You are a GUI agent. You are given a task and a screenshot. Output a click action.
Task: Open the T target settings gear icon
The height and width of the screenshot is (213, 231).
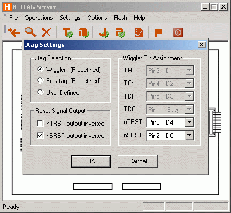coord(68,32)
